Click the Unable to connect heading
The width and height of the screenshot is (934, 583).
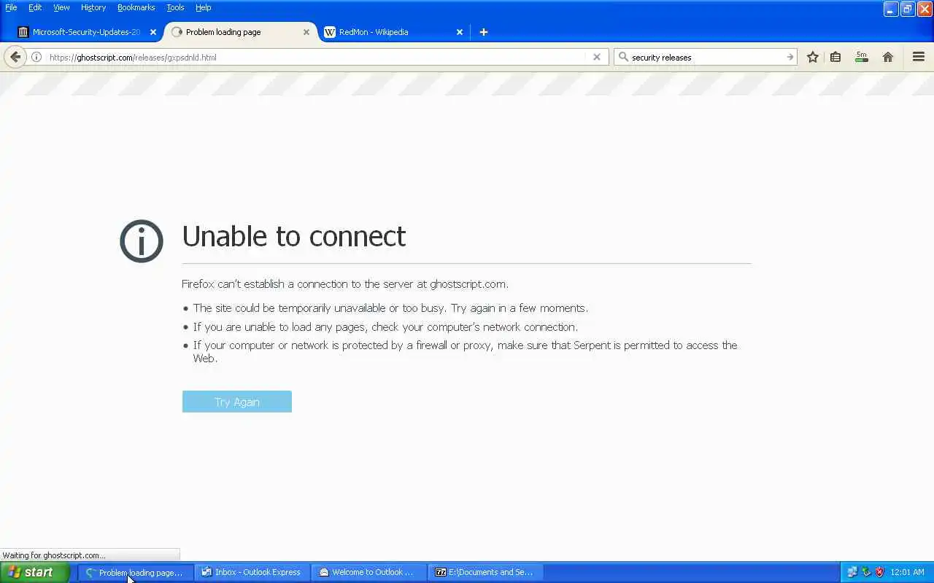point(293,236)
